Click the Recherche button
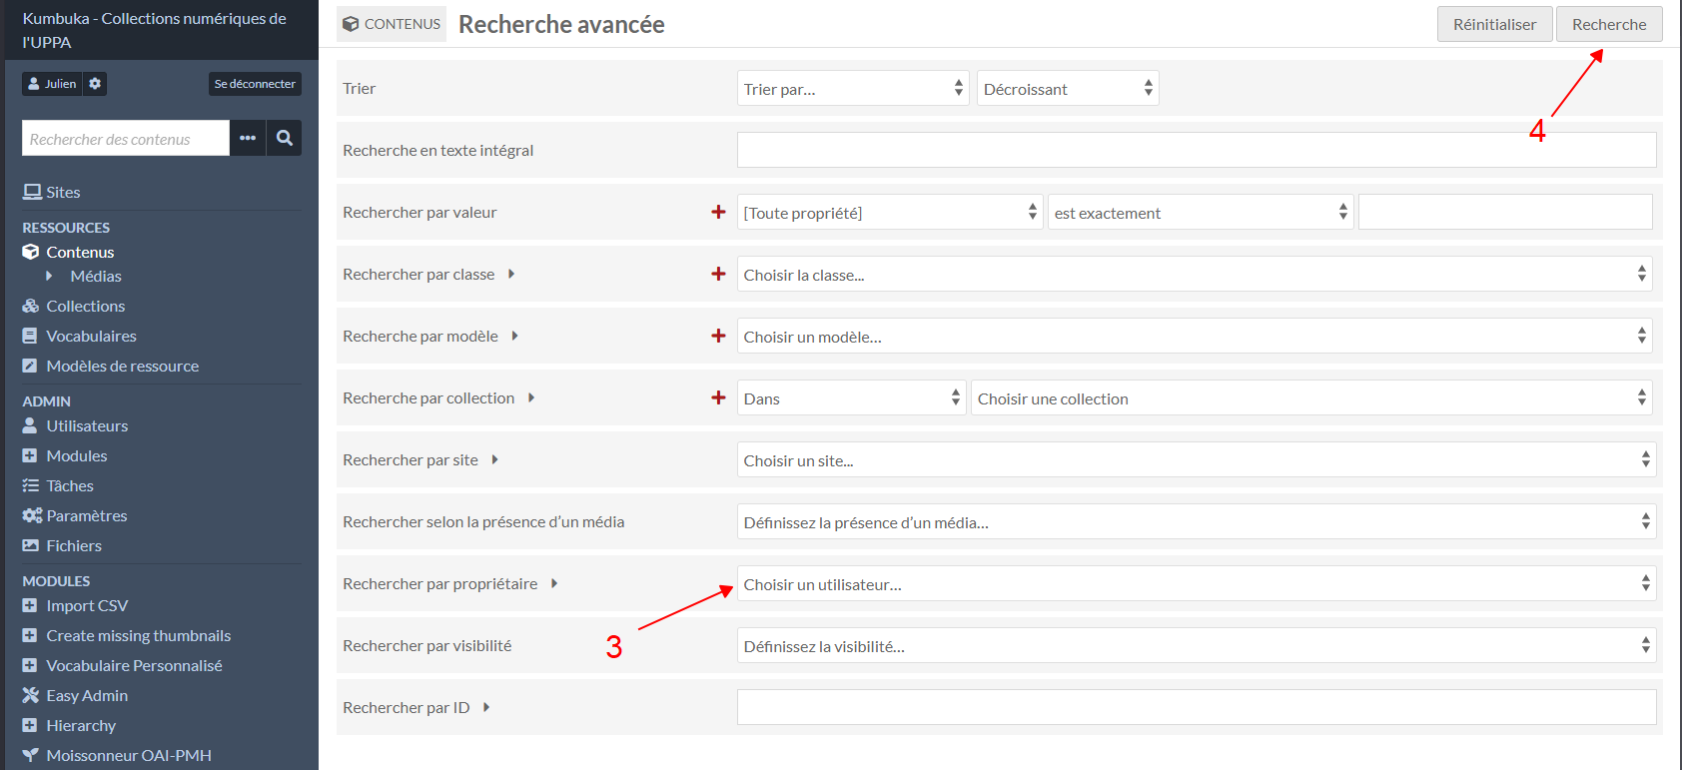 1608,24
